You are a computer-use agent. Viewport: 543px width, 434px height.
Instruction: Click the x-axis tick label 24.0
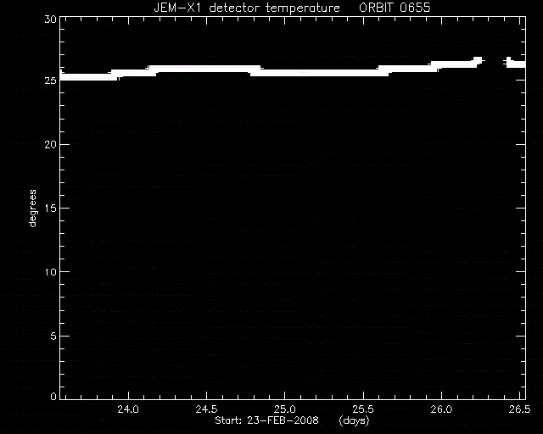128,409
